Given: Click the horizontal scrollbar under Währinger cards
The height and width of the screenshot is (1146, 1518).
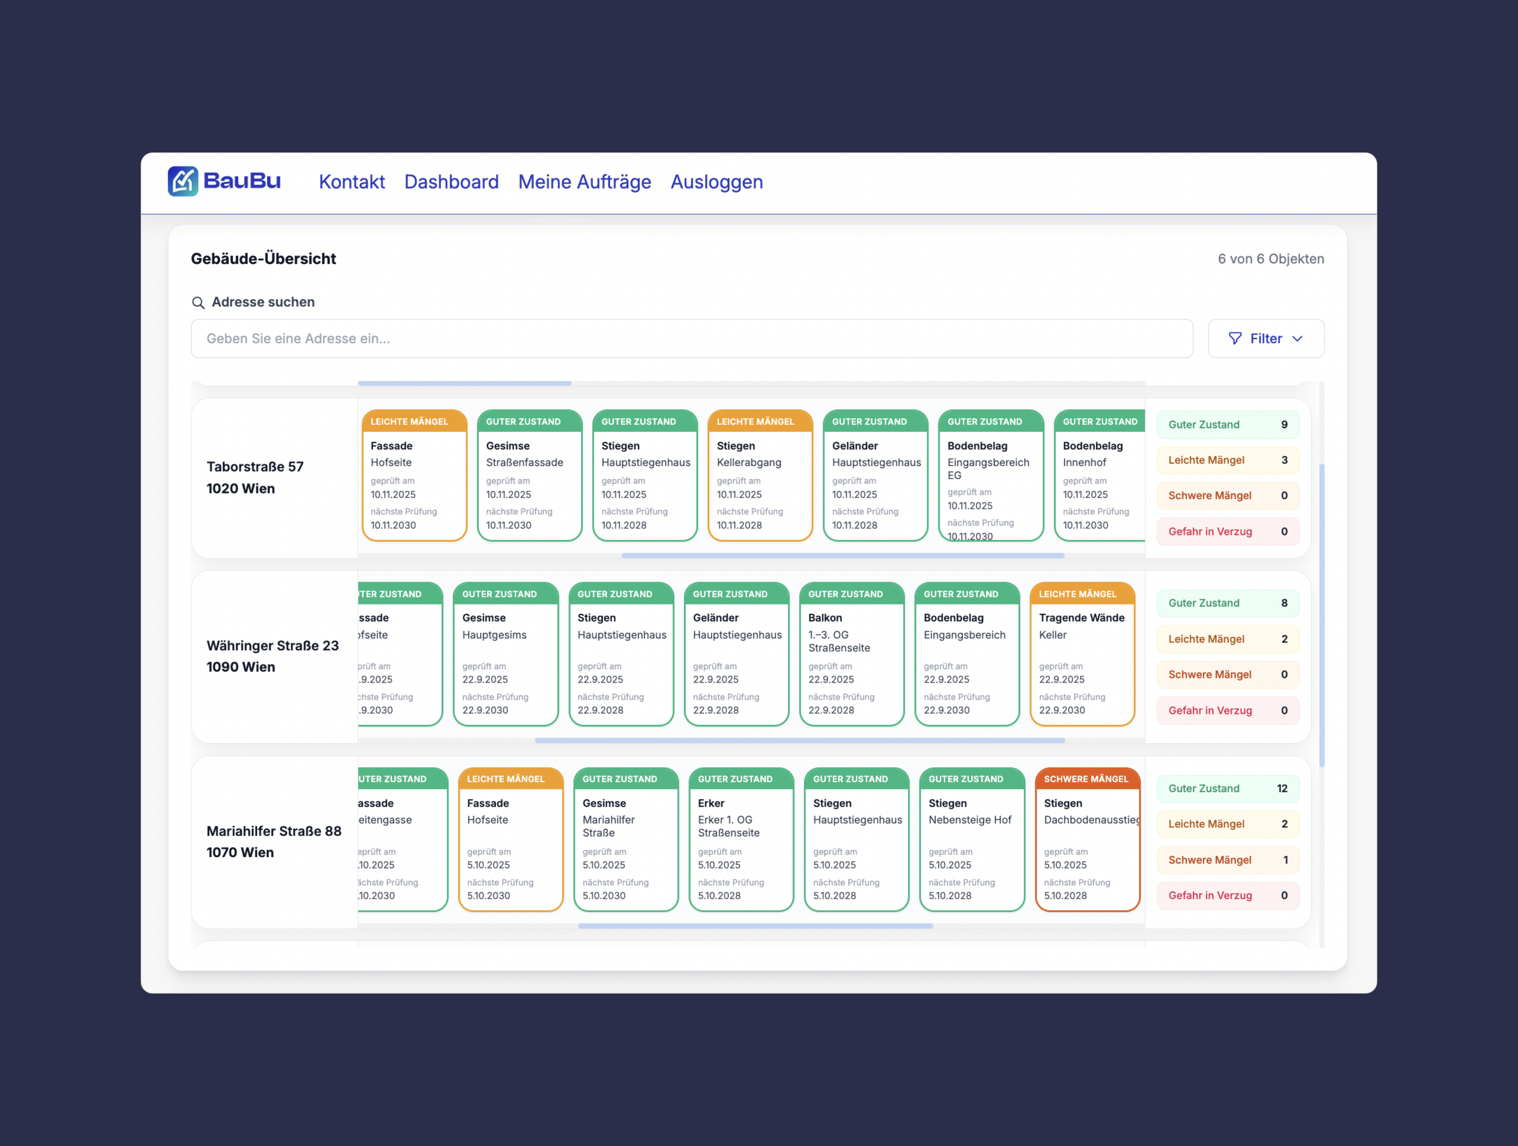Looking at the screenshot, I should (800, 741).
